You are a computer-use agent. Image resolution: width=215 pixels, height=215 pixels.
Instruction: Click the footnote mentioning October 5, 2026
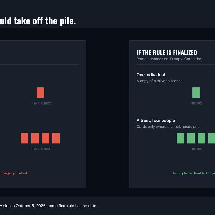point(49,206)
